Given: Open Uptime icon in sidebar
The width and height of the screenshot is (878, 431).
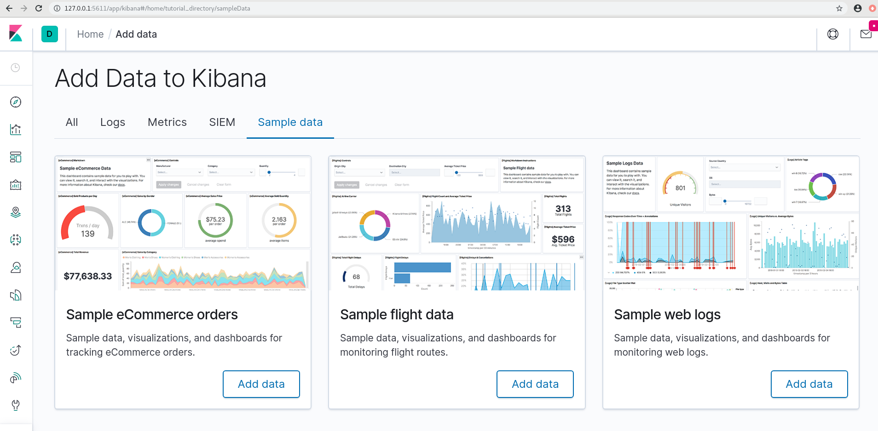Looking at the screenshot, I should pos(16,350).
